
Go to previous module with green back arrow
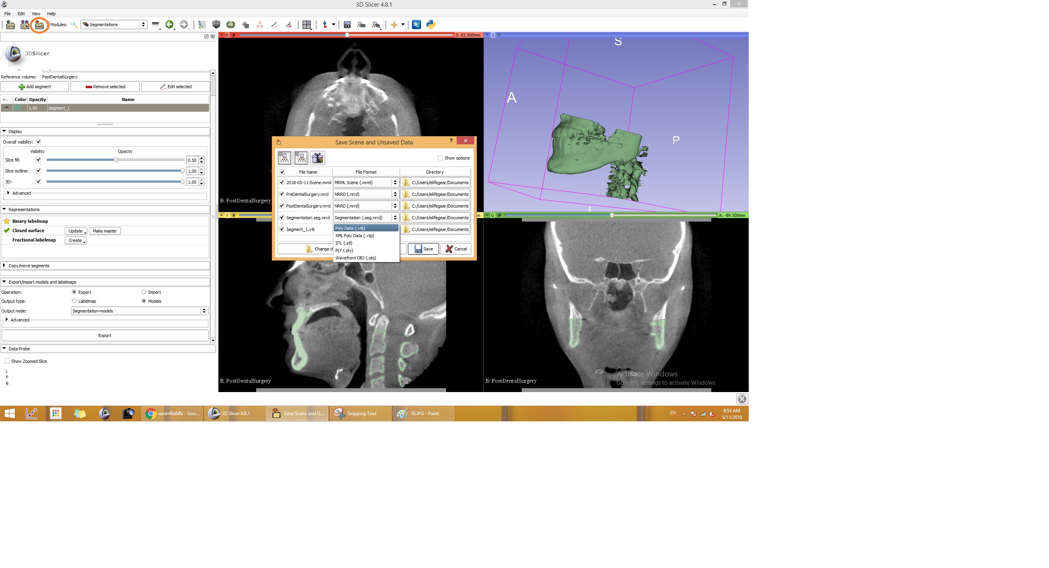[169, 25]
